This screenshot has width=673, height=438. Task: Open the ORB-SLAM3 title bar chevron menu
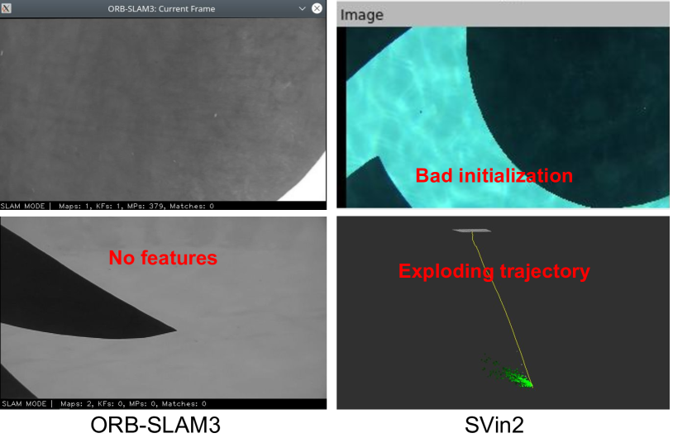[302, 8]
